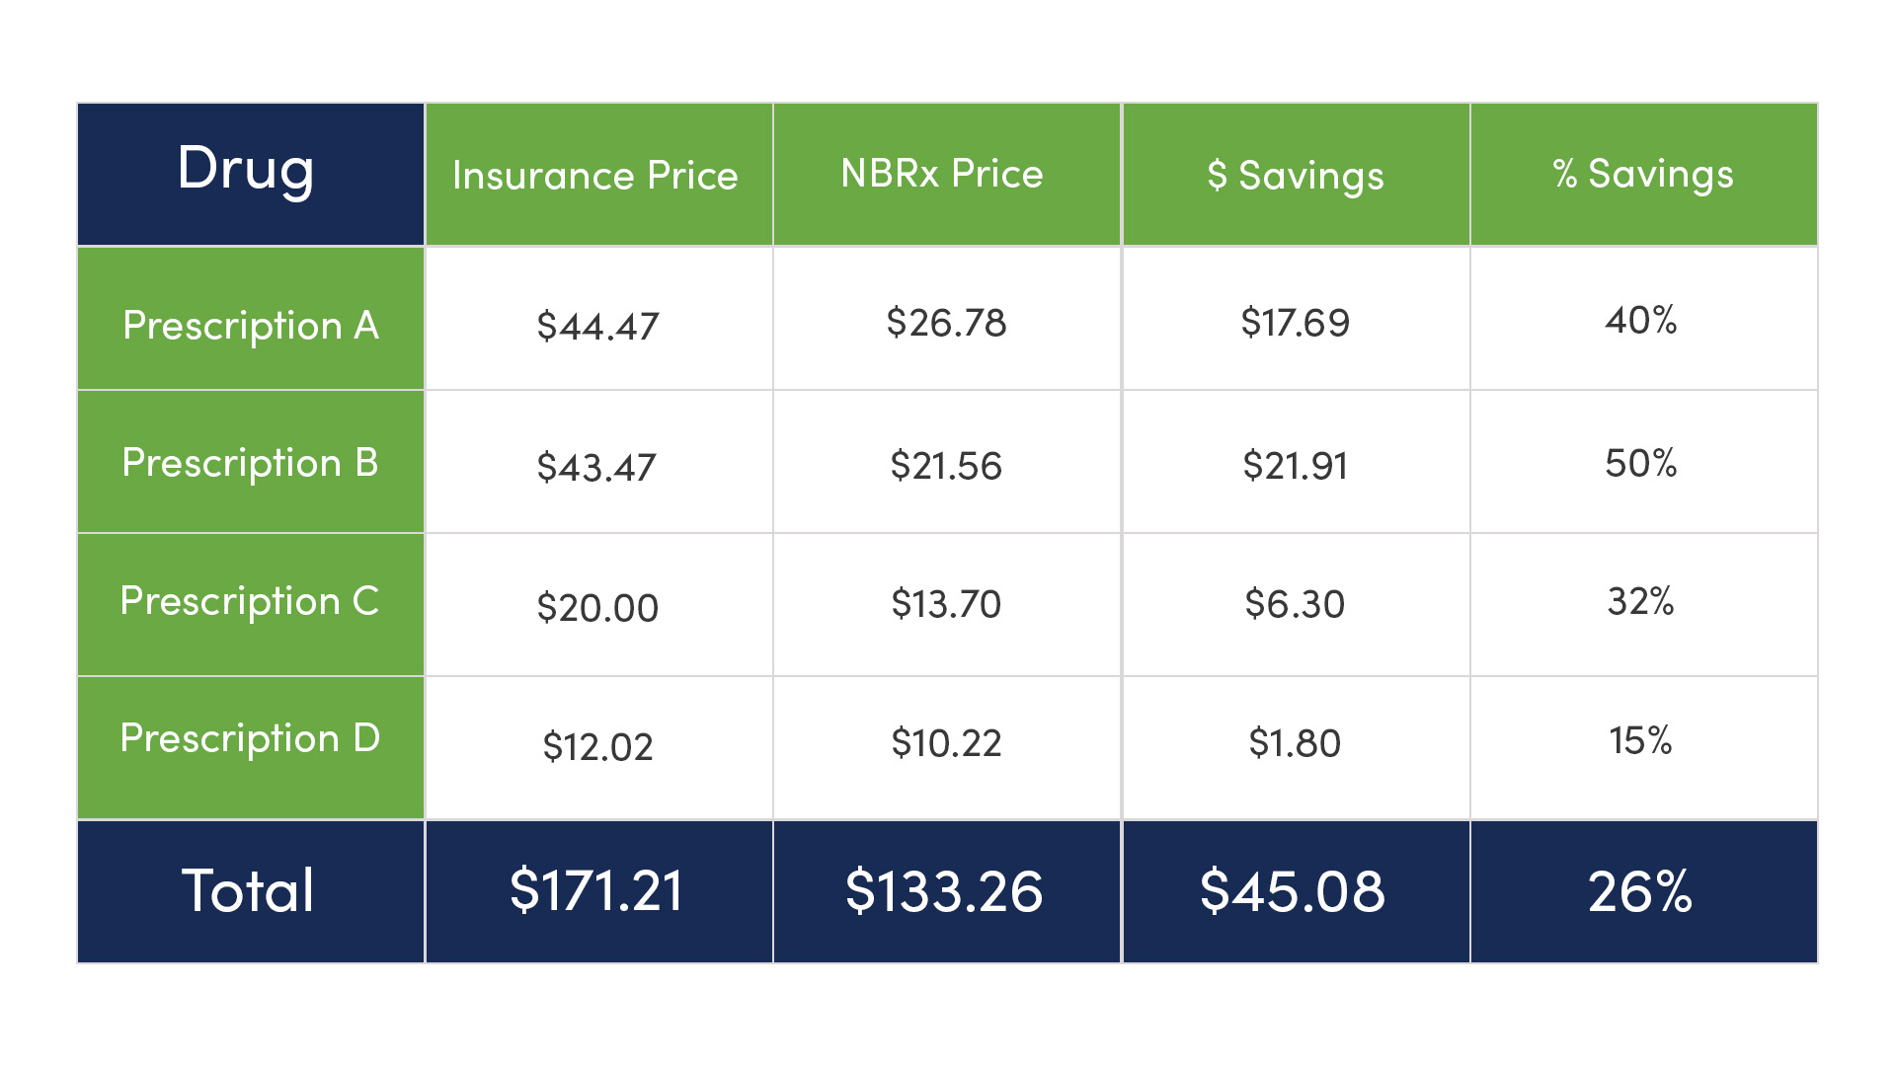Click the $171.21 total insurance cell
This screenshot has width=1896, height=1066.
point(596,890)
